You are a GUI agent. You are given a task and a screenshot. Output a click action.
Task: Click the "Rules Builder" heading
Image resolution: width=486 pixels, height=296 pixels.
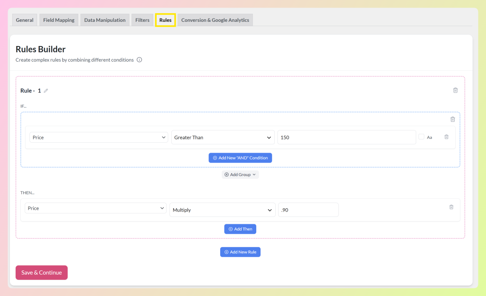41,49
